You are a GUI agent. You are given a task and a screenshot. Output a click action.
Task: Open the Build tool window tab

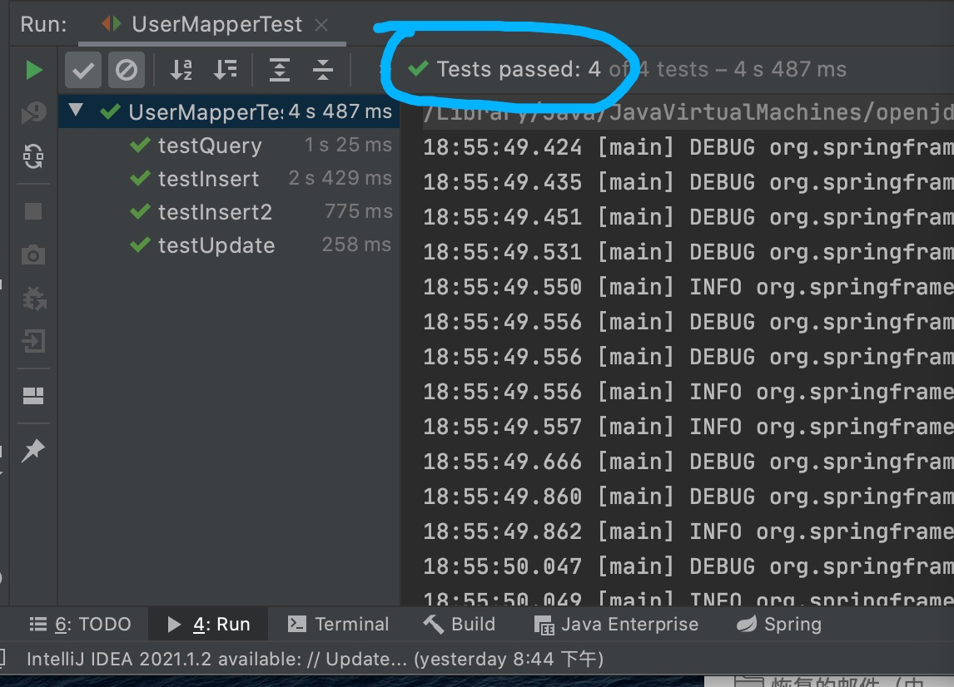pyautogui.click(x=460, y=624)
